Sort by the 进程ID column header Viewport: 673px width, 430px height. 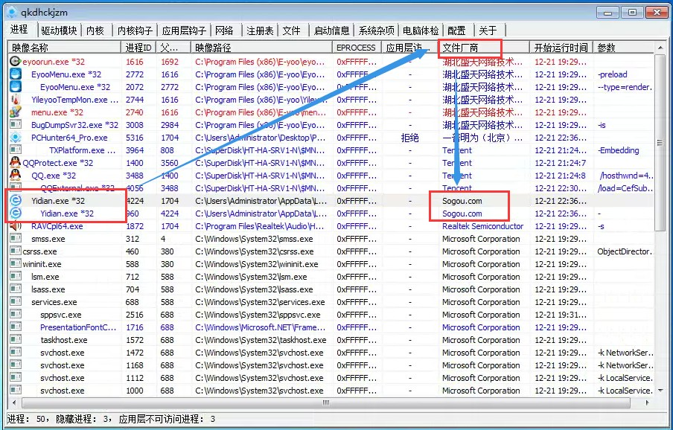(x=138, y=48)
